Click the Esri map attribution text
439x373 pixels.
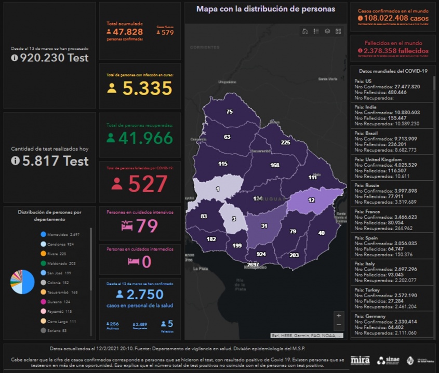click(x=307, y=336)
